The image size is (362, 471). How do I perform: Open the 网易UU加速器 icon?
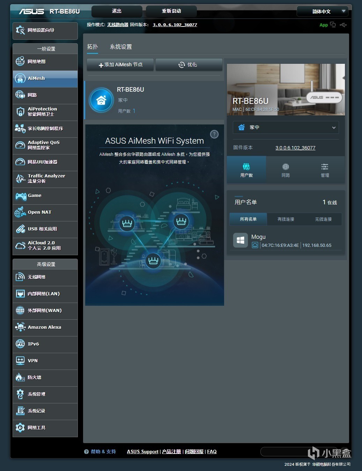coord(20,162)
